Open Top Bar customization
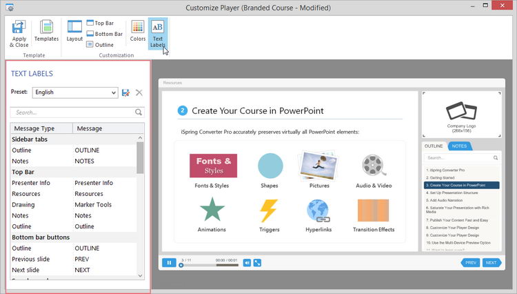 point(100,23)
